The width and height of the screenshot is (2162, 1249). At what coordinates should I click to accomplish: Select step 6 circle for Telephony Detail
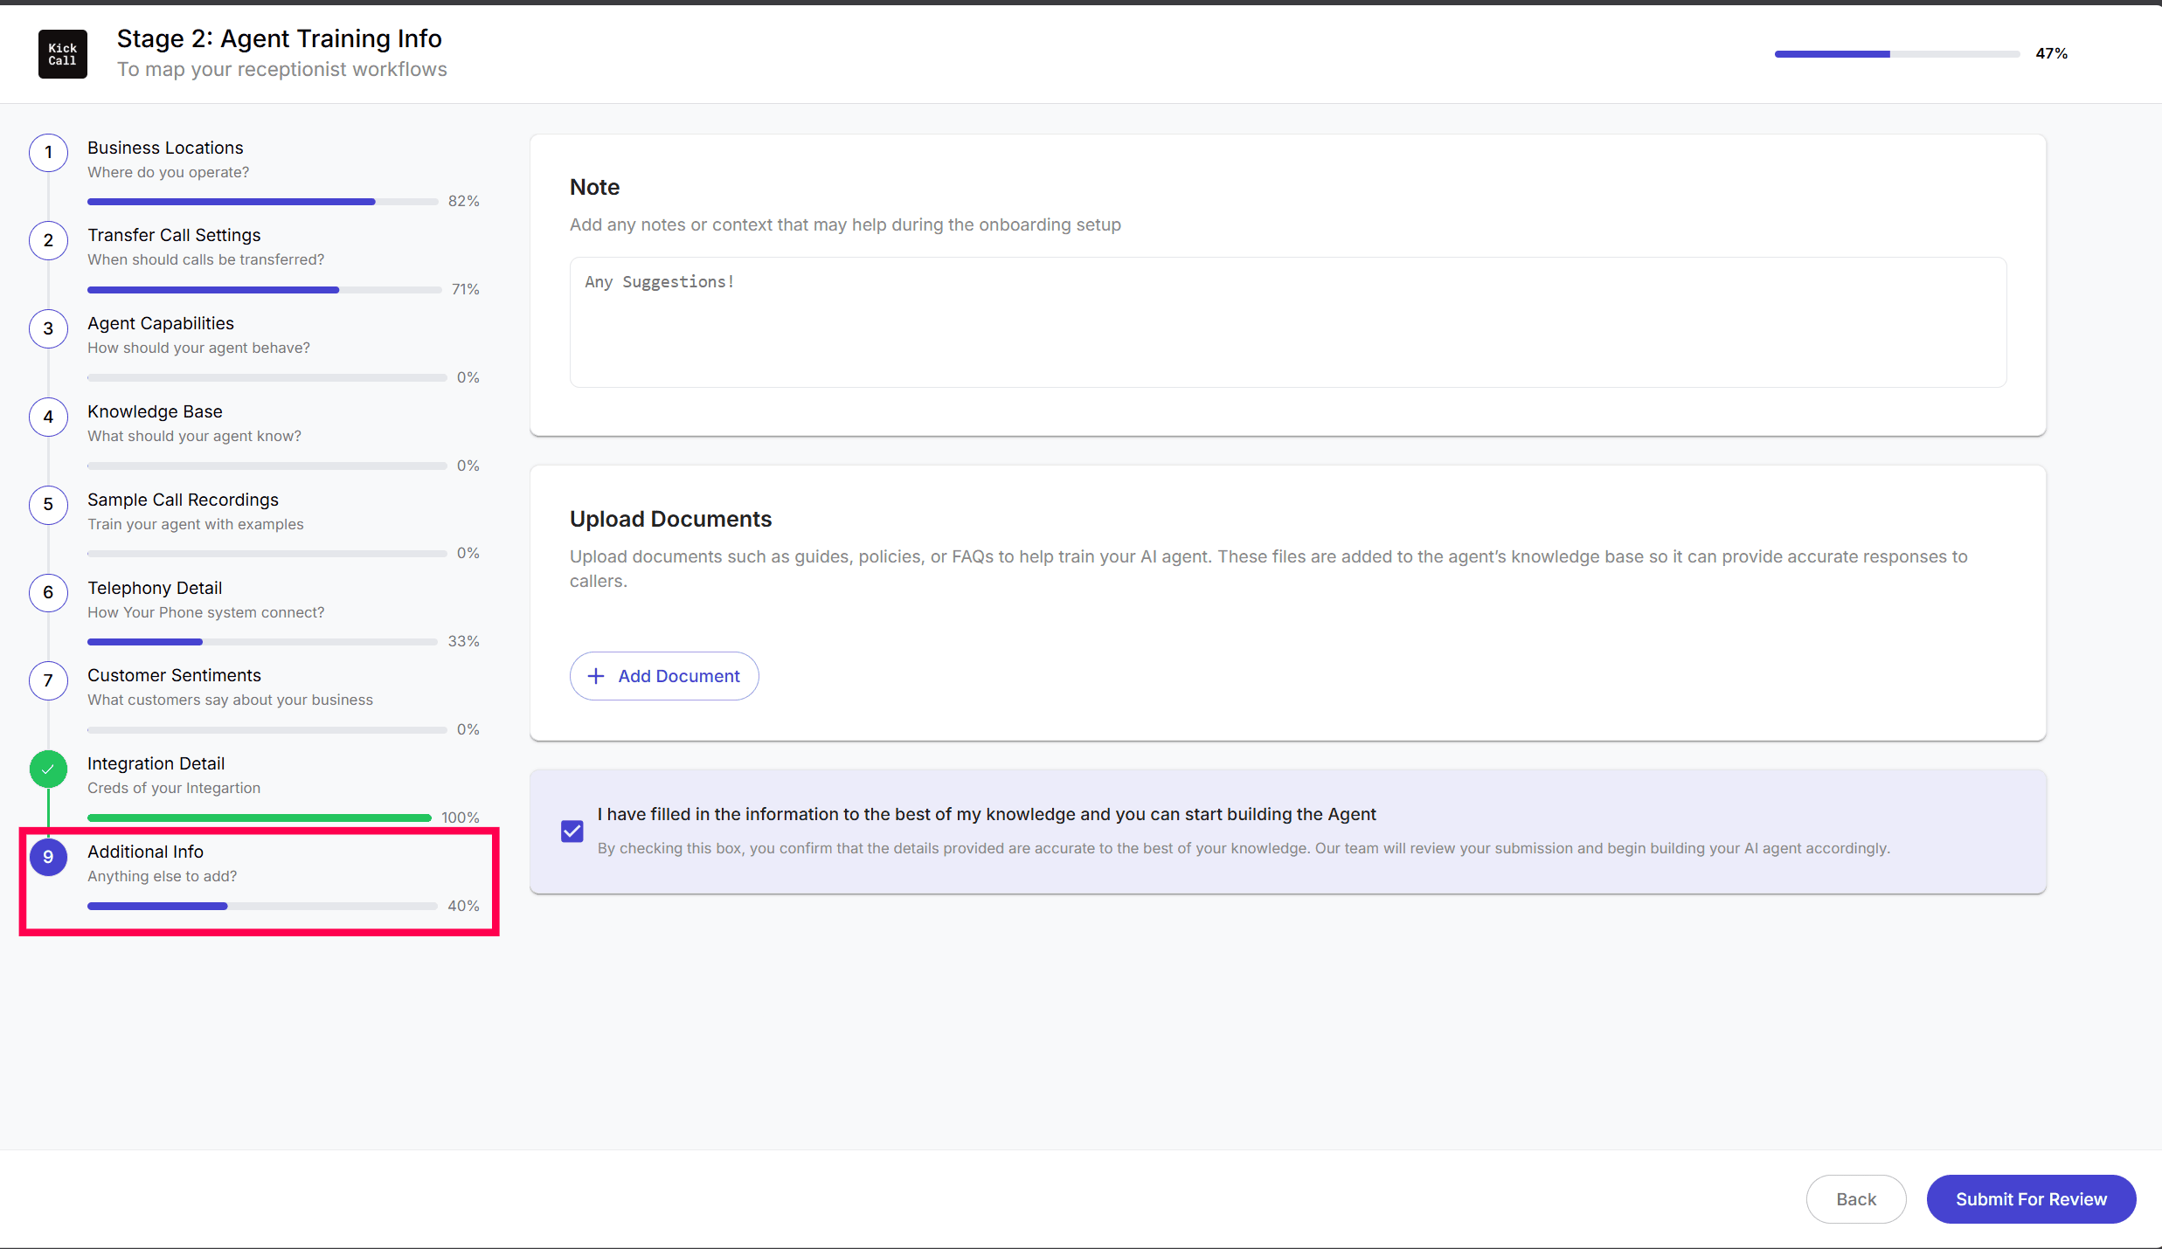click(x=49, y=593)
